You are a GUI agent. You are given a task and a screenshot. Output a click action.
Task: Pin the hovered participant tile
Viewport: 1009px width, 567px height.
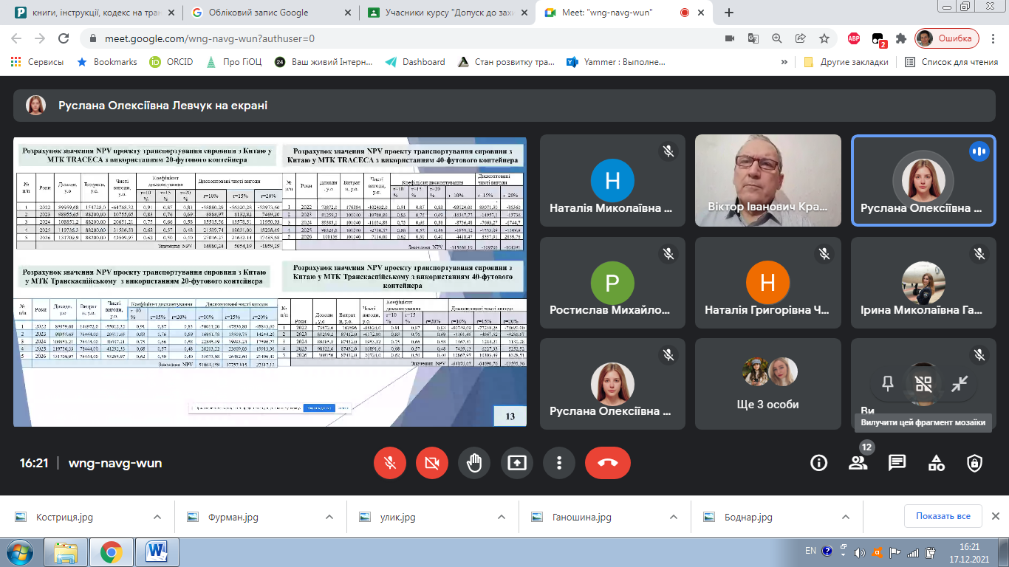tap(888, 384)
